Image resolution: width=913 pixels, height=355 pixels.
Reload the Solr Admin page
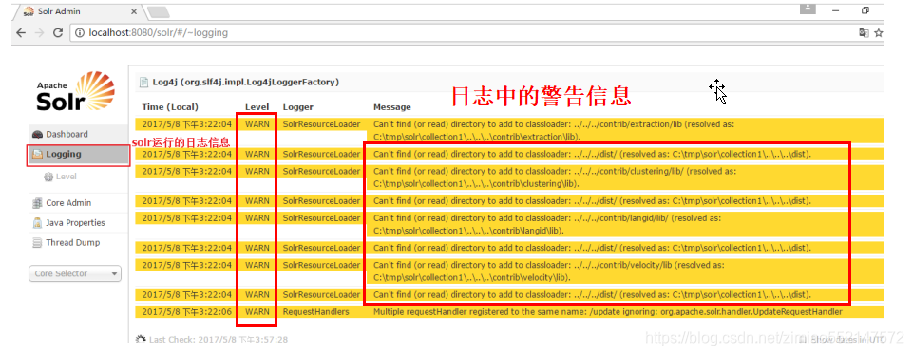[58, 32]
